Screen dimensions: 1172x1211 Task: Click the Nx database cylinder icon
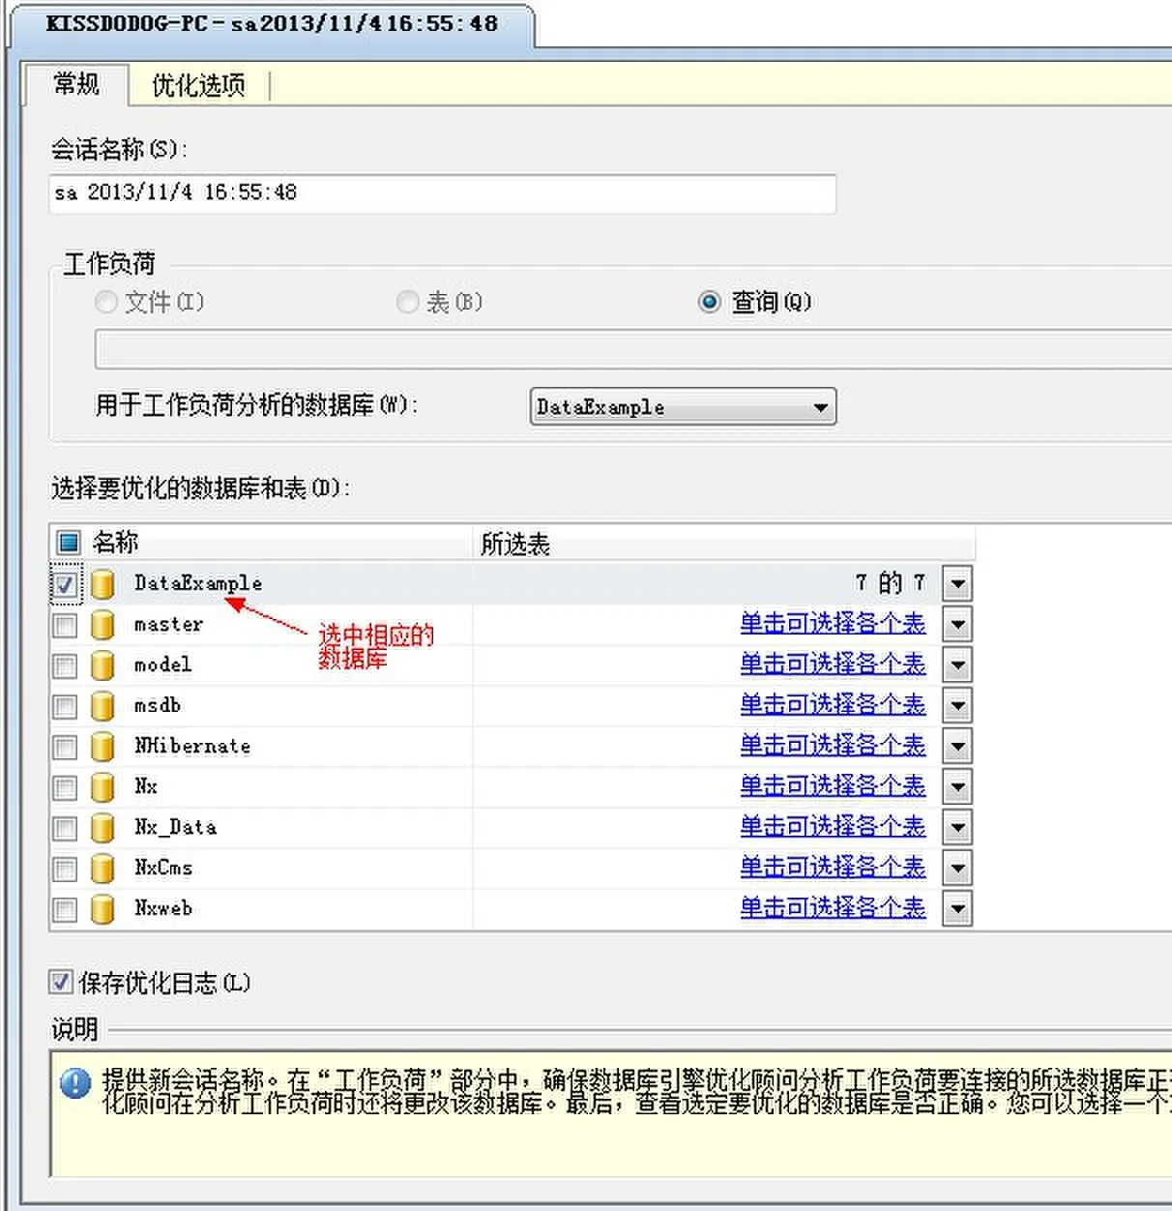coord(103,787)
